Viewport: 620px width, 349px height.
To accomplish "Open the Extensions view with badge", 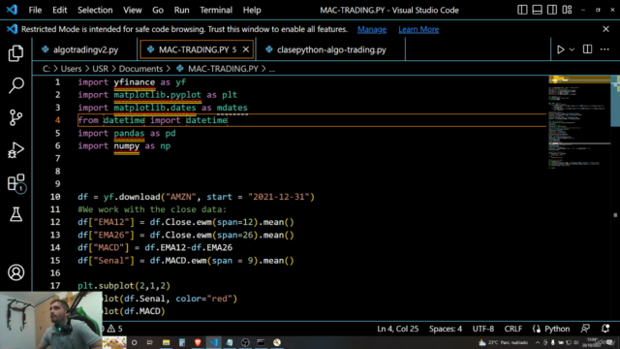I will [x=16, y=183].
